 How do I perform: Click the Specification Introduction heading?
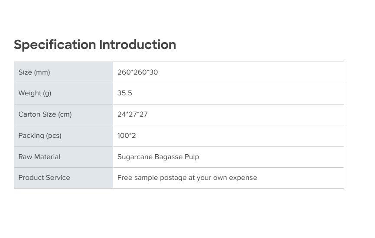[x=95, y=45]
